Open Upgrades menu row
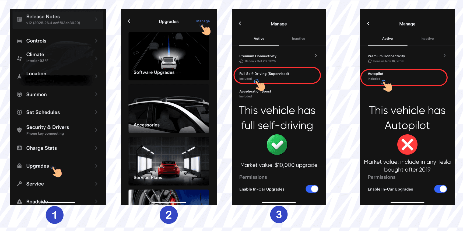The image size is (463, 231). (x=58, y=166)
